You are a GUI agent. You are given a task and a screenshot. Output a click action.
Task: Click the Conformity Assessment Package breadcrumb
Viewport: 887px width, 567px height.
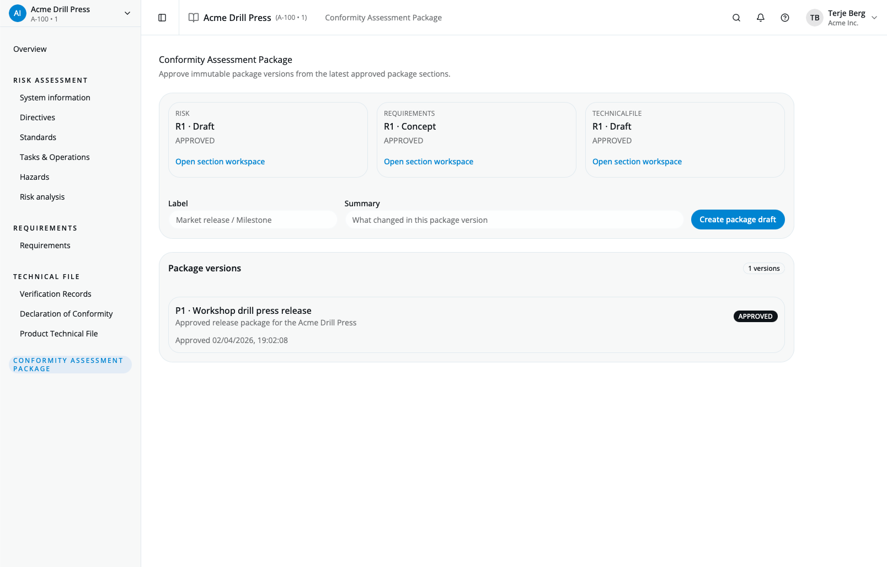(x=383, y=18)
